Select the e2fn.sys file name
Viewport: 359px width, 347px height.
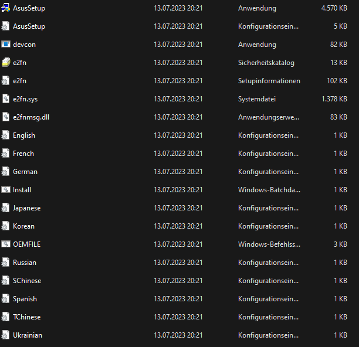[25, 99]
